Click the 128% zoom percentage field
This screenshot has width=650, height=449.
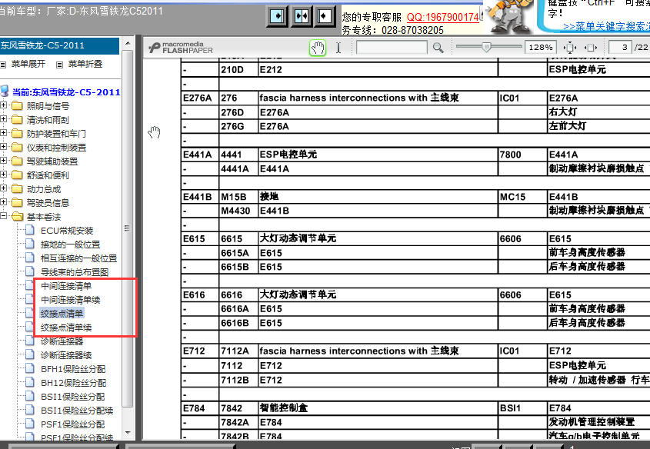pyautogui.click(x=541, y=48)
